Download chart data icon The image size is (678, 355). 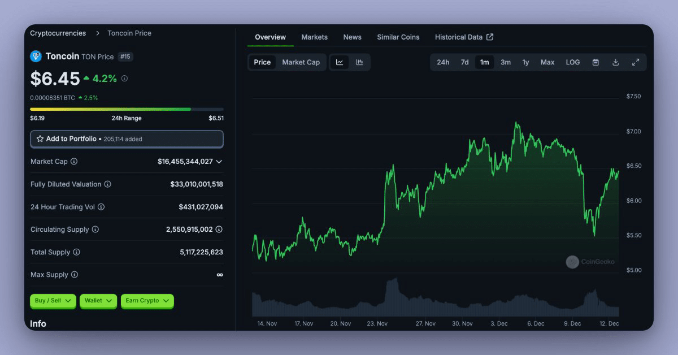coord(615,62)
